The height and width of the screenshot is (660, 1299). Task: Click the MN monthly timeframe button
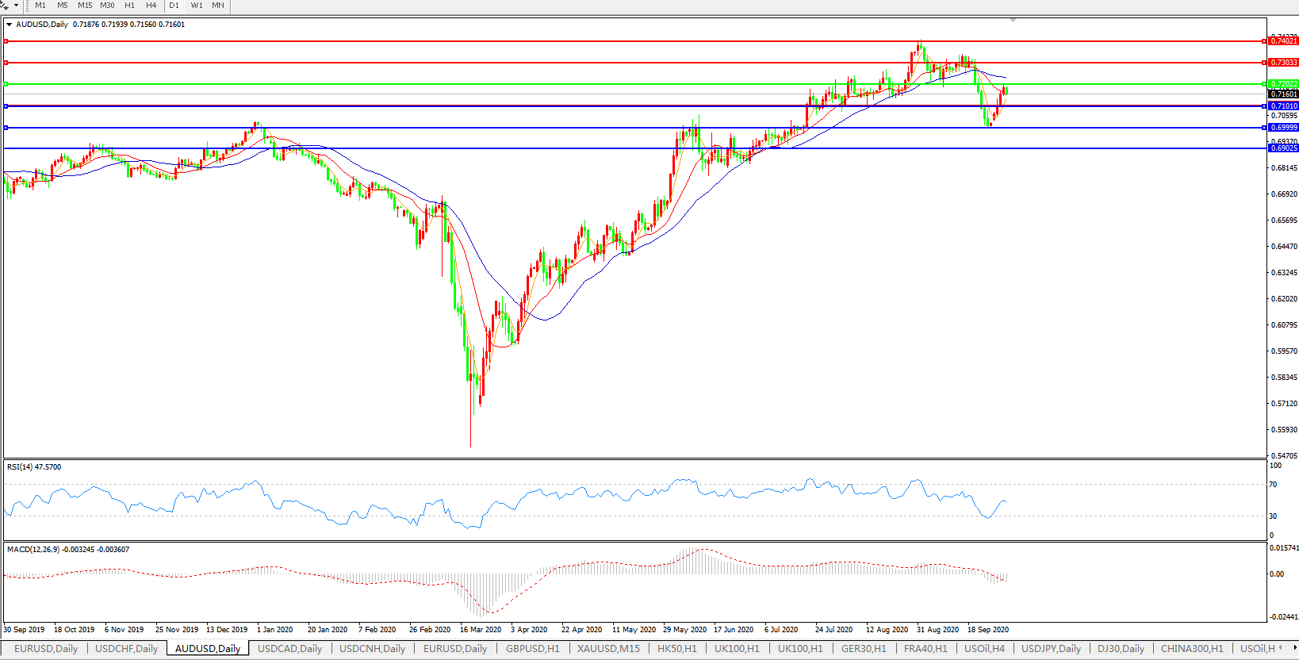pyautogui.click(x=218, y=6)
